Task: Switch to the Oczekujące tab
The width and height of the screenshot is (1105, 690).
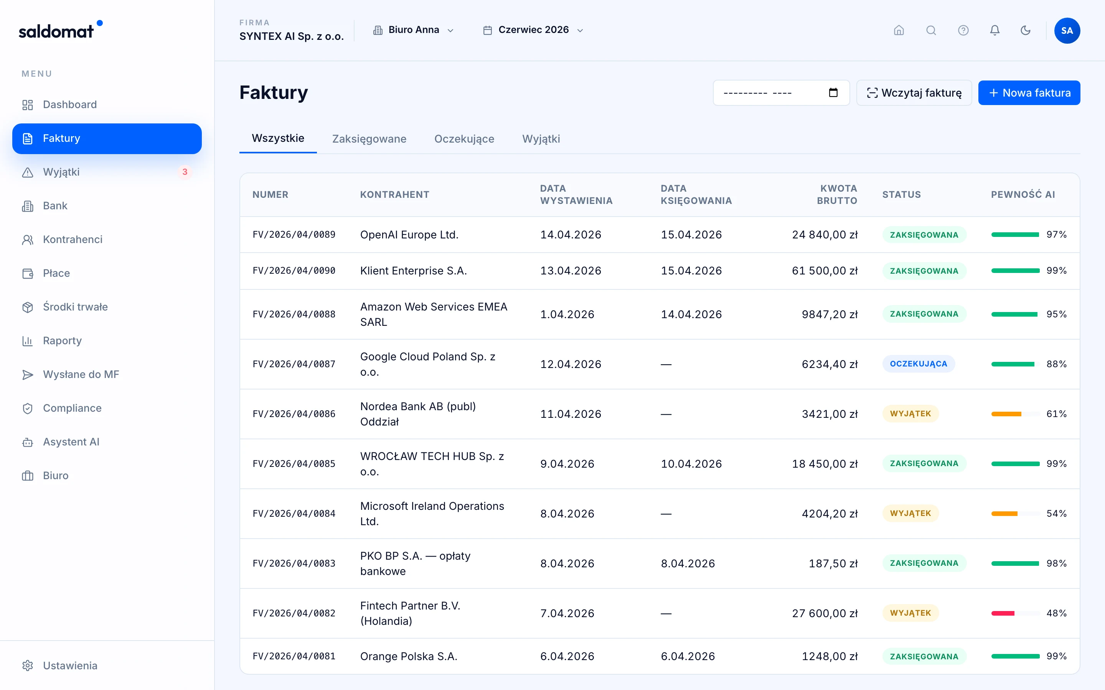Action: tap(464, 139)
